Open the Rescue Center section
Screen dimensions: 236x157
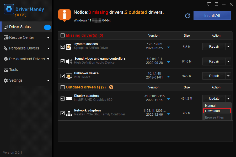[26, 38]
